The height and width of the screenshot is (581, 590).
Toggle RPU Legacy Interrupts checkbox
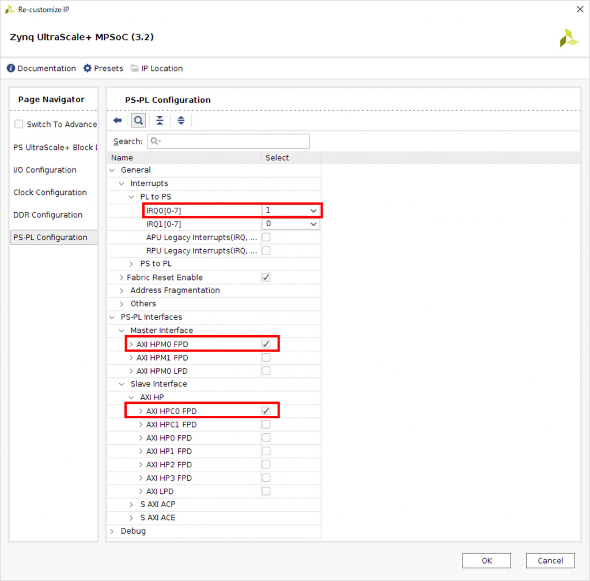pos(266,250)
